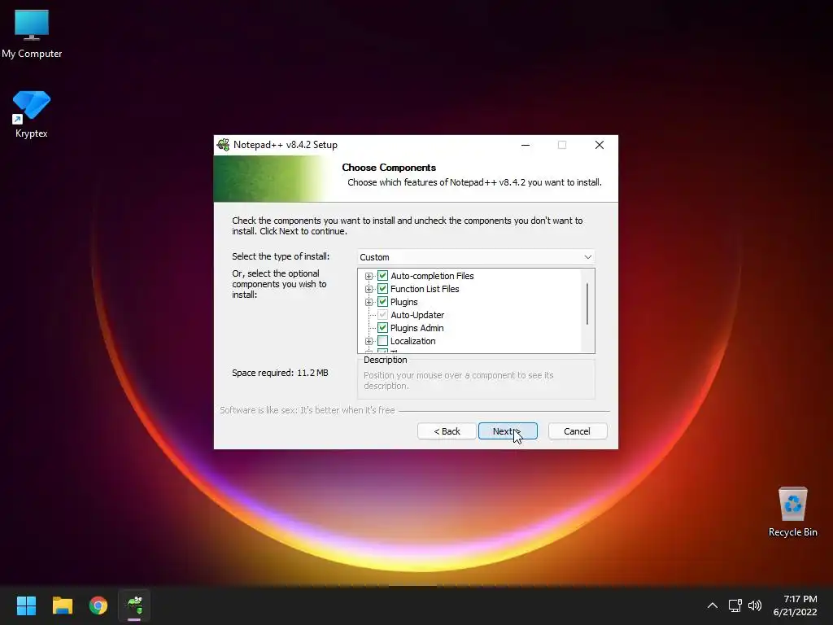833x625 pixels.
Task: Open the clock and date in taskbar
Action: tap(795, 605)
